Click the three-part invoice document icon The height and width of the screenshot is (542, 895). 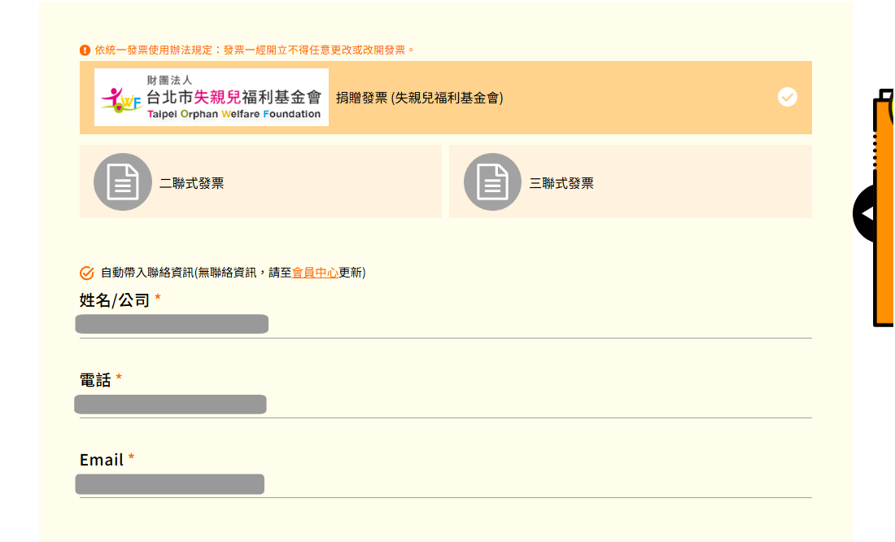[x=492, y=181]
